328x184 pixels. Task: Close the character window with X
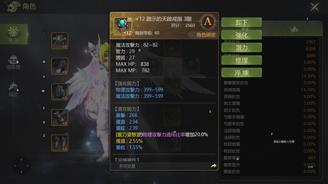pyautogui.click(x=315, y=7)
